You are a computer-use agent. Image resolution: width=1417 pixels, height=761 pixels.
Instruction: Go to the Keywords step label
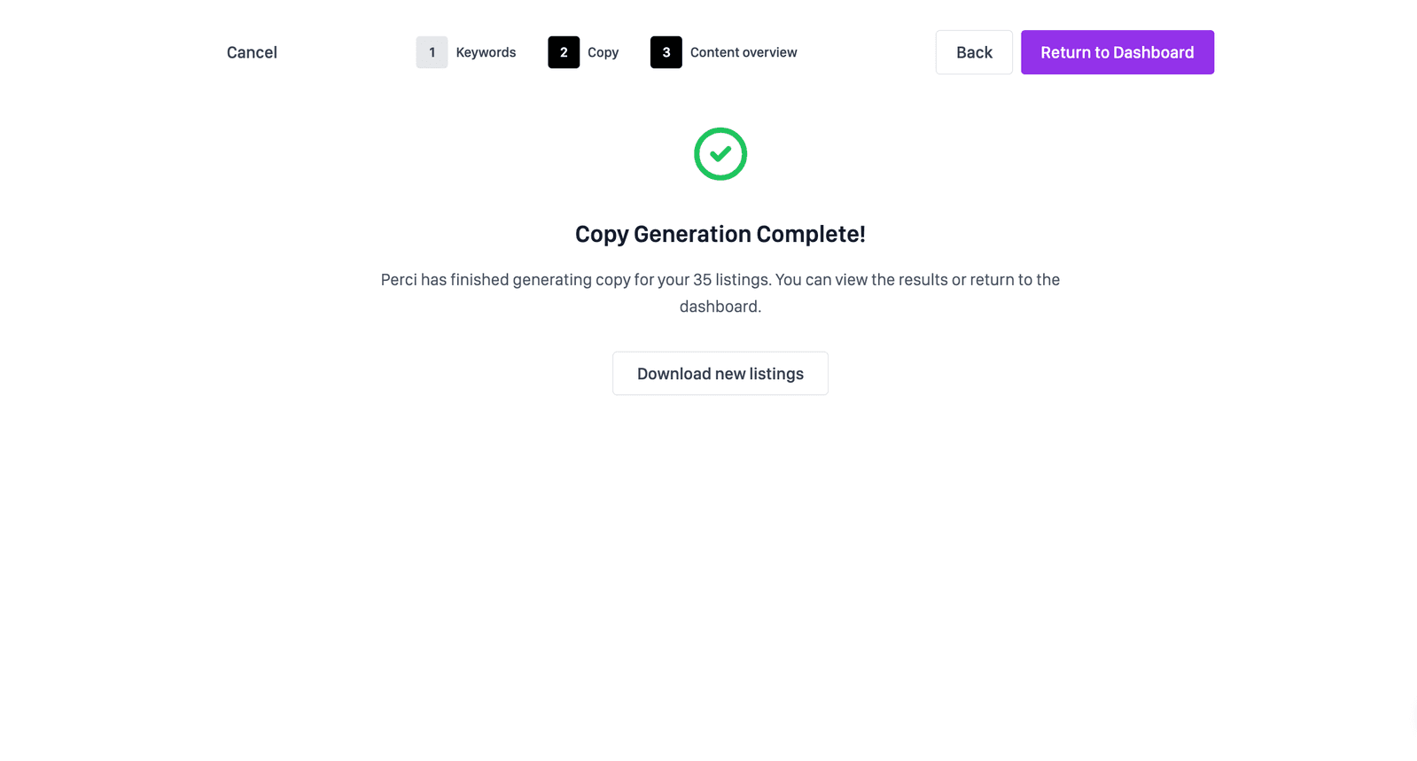(486, 52)
